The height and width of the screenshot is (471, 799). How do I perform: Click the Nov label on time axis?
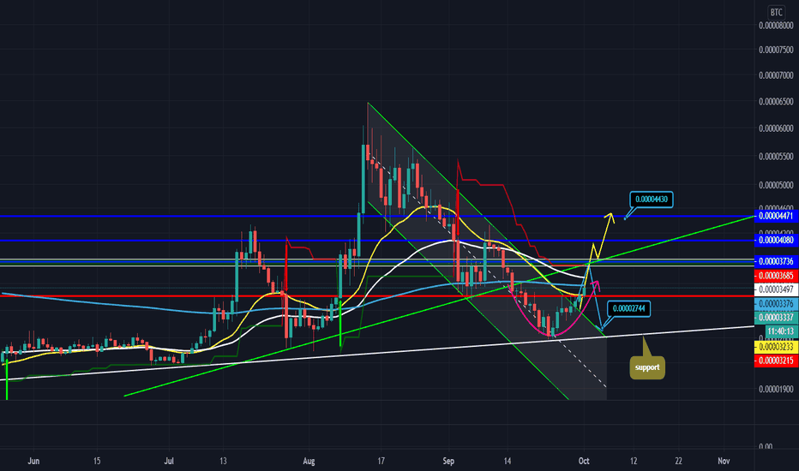tap(724, 461)
